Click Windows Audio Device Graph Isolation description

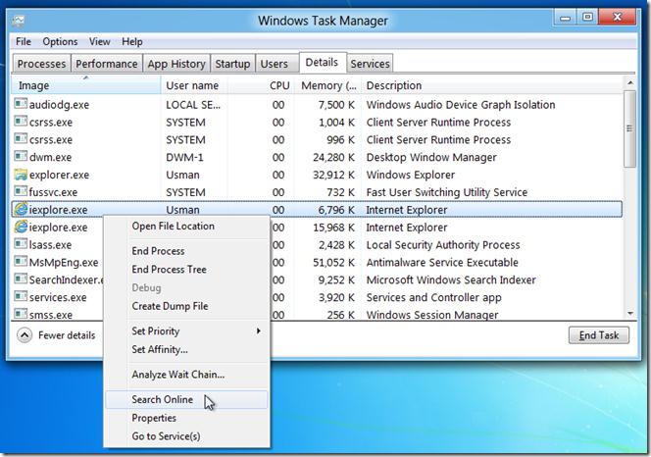(461, 105)
